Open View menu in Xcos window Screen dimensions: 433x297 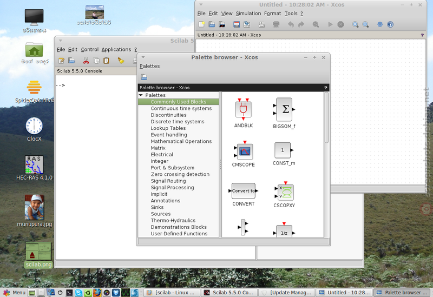click(x=227, y=14)
